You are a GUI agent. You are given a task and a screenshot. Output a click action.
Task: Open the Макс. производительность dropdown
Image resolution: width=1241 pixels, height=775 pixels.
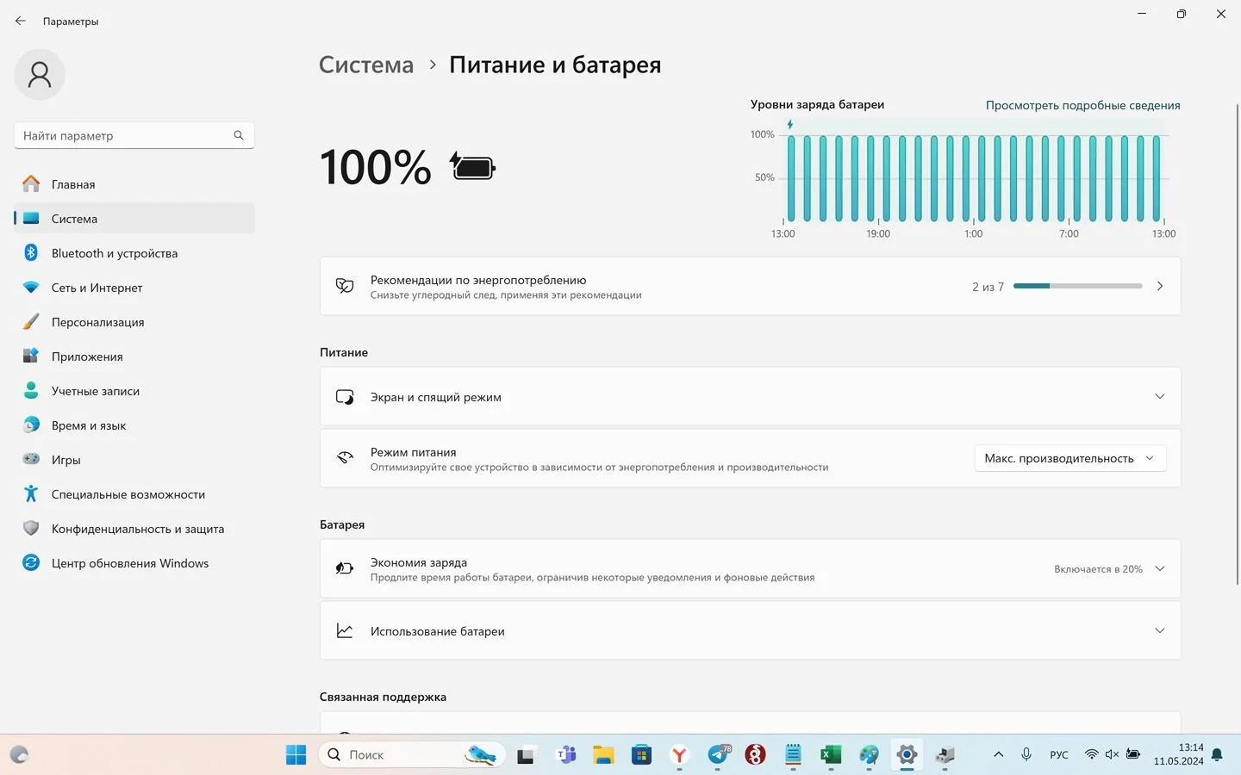pyautogui.click(x=1070, y=458)
